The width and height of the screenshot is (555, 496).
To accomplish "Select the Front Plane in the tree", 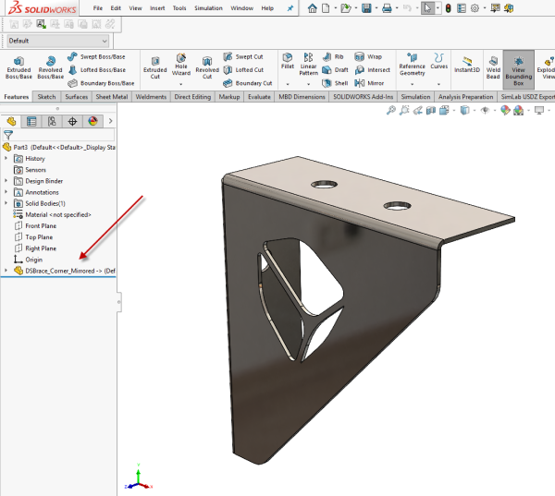I will point(41,225).
